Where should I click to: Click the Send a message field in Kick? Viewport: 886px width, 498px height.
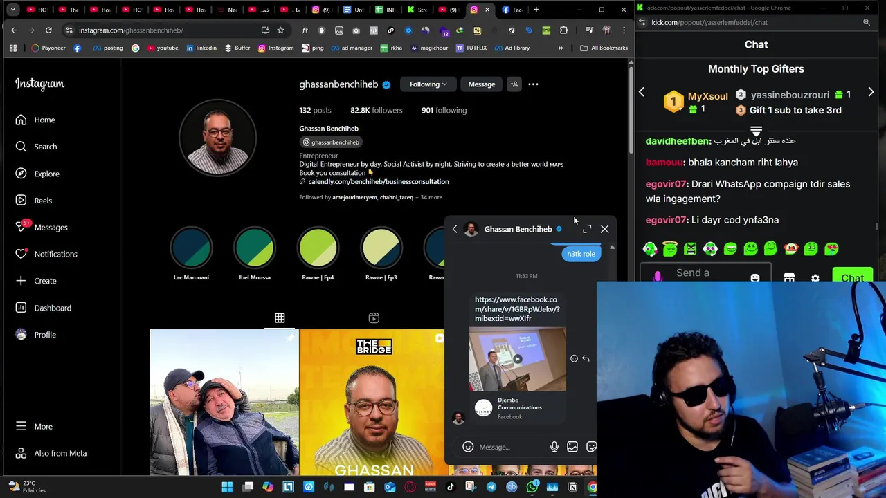[x=705, y=273]
